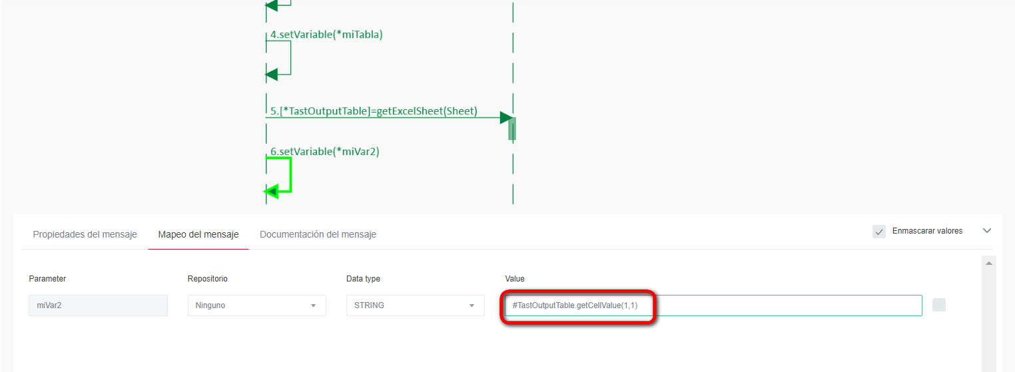Toggle the Enmascarar valores checkbox
1015x372 pixels.
click(879, 231)
